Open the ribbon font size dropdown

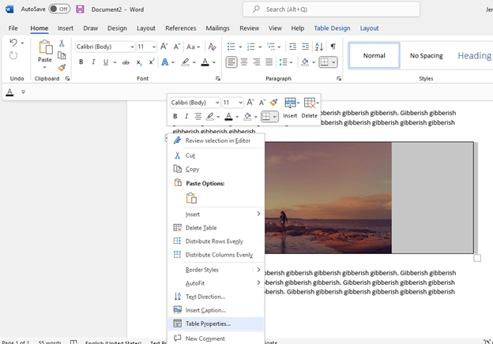pos(153,47)
